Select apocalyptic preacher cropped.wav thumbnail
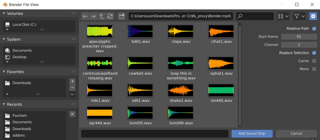Screen dimensions: 320x140 pos(100,31)
